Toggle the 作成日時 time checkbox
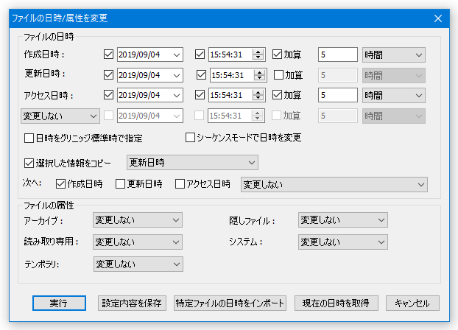The width and height of the screenshot is (458, 330). tap(200, 55)
